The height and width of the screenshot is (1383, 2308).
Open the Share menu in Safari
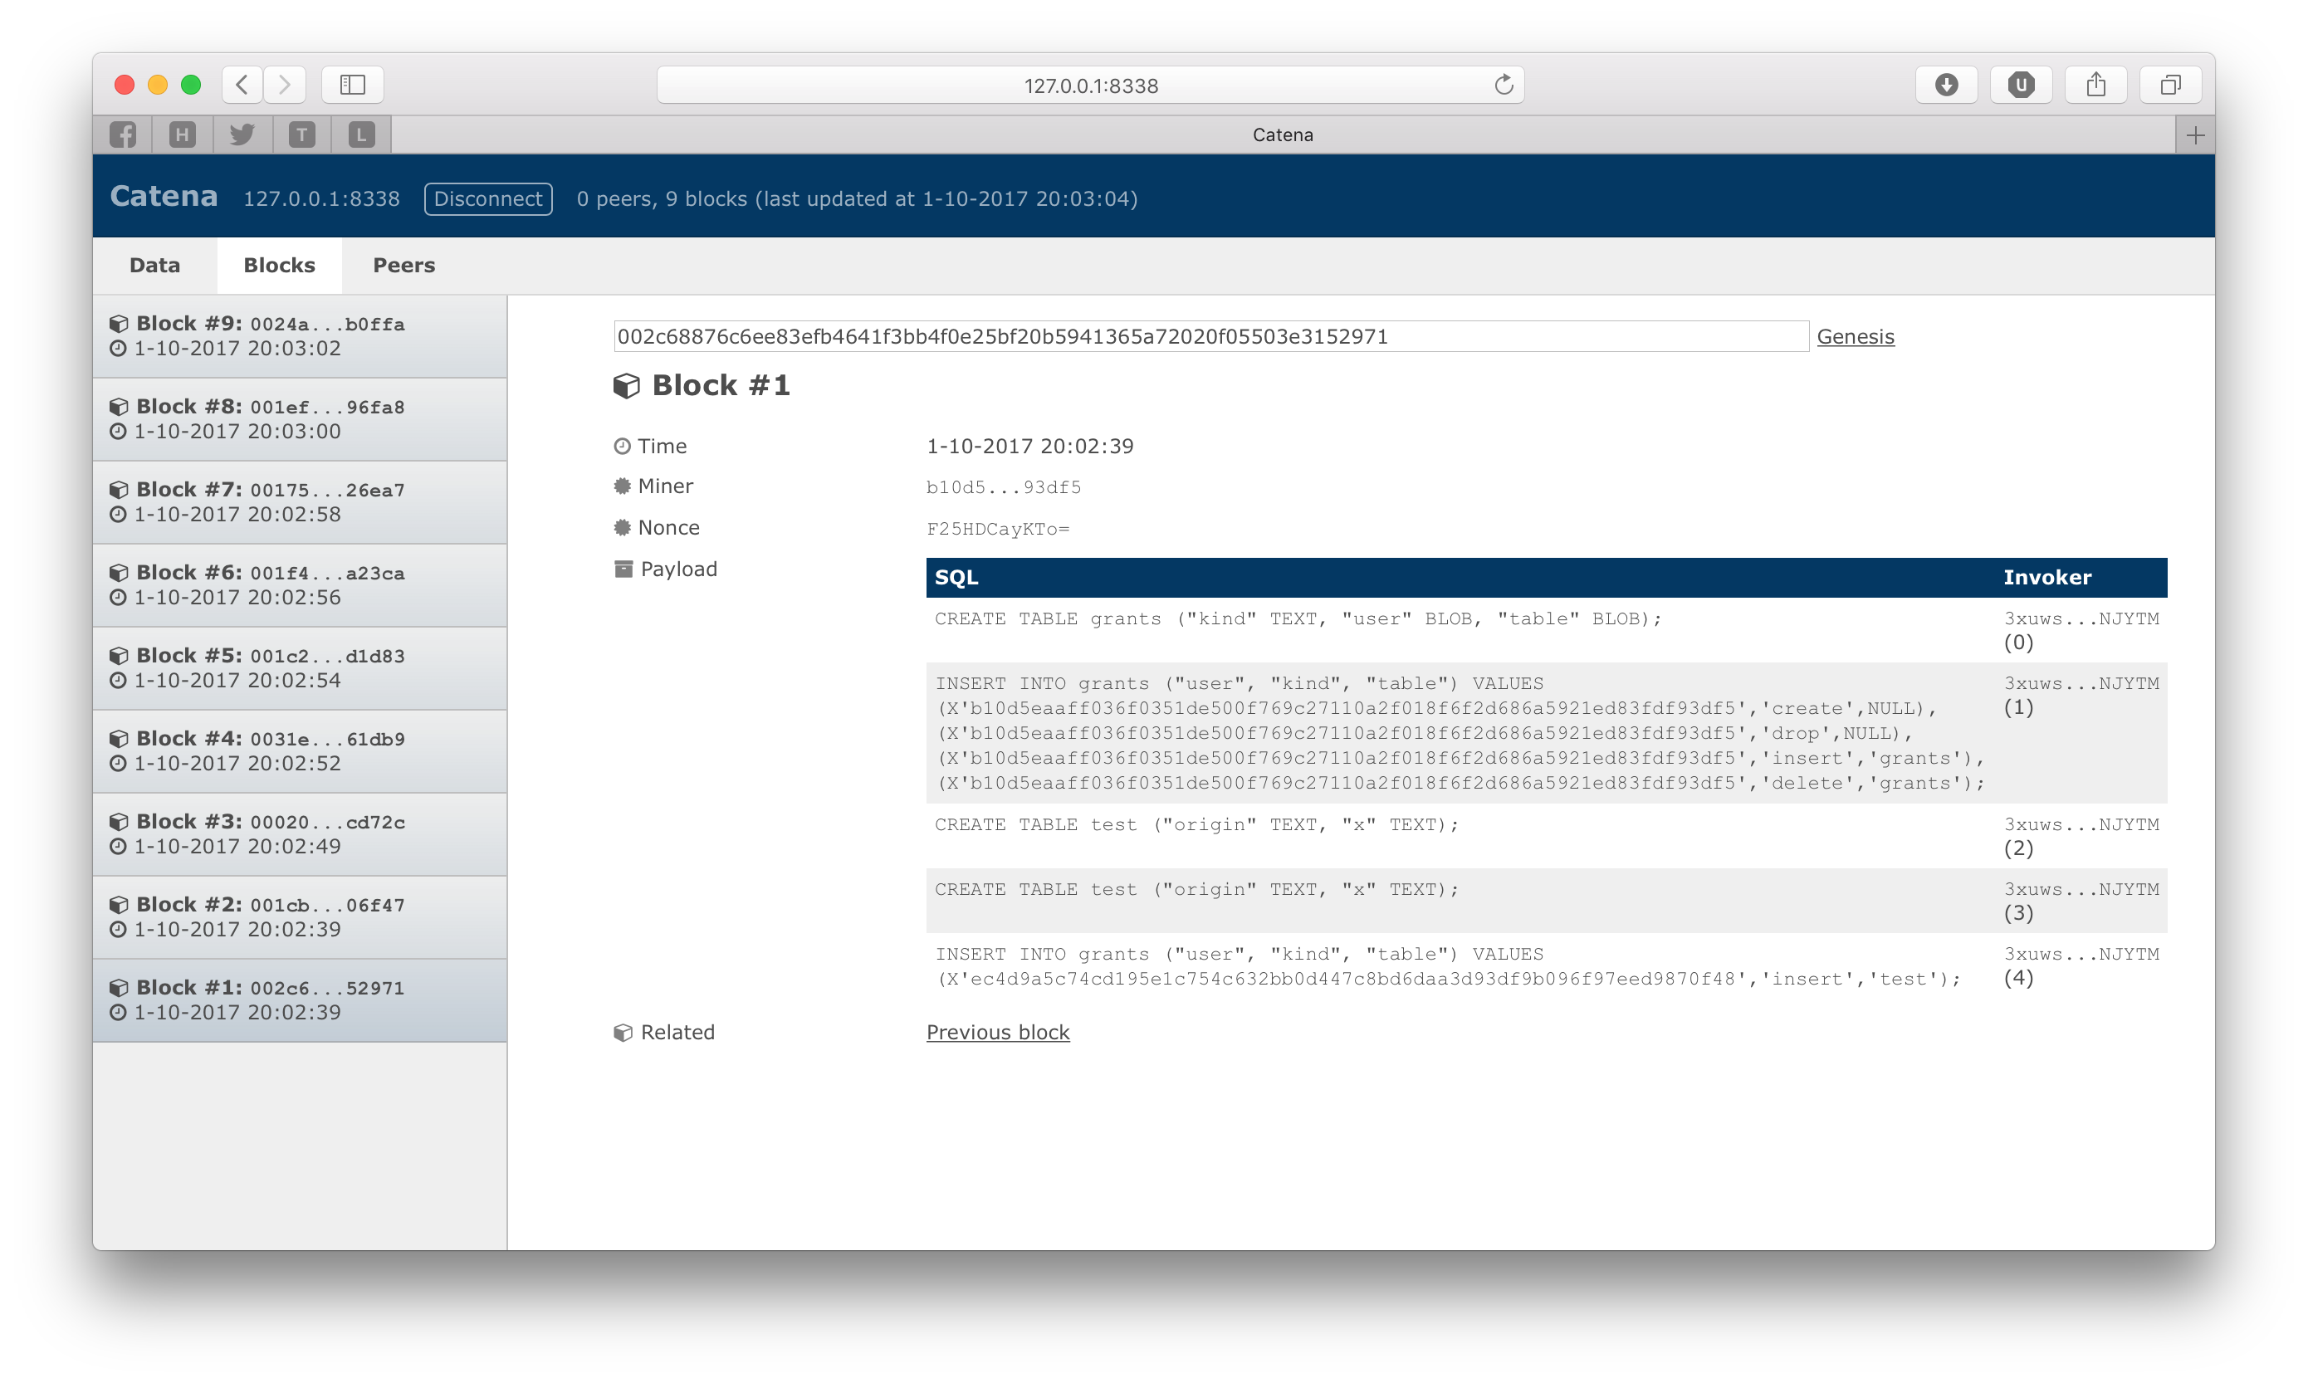pyautogui.click(x=2095, y=85)
